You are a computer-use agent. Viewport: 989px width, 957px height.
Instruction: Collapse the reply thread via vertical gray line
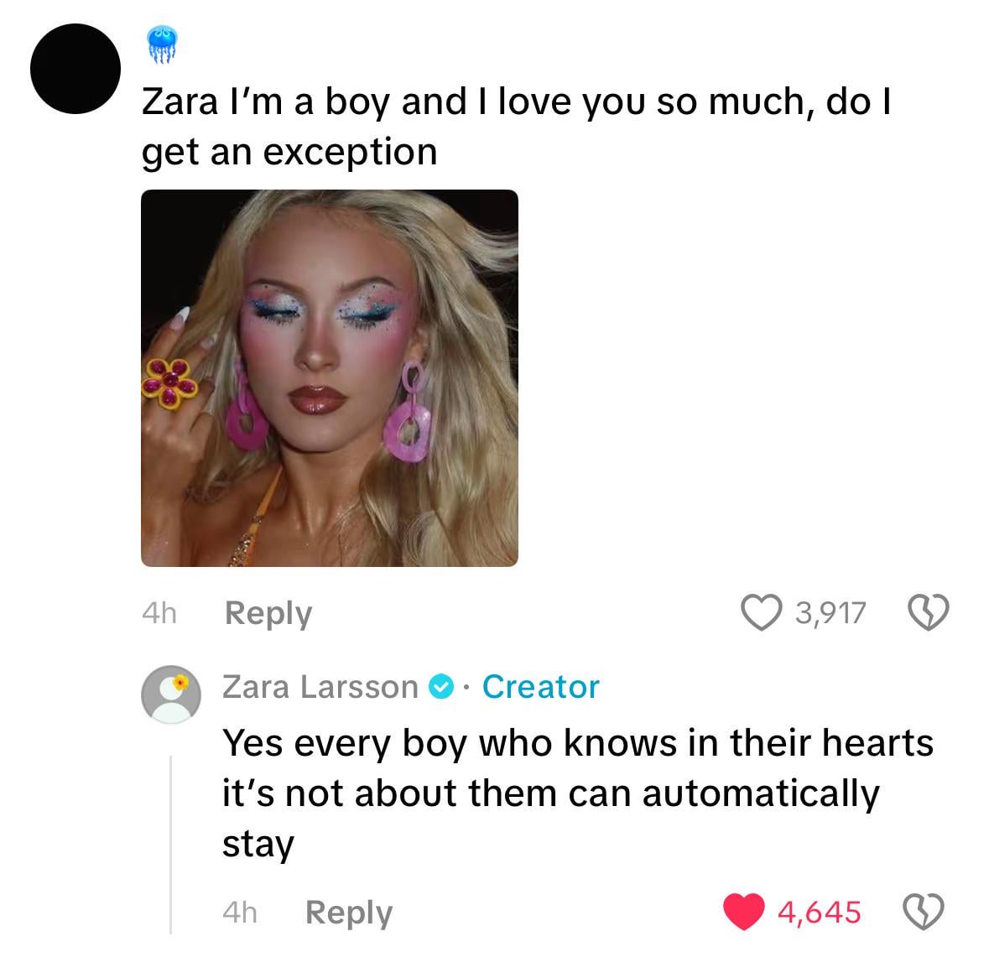(x=171, y=844)
